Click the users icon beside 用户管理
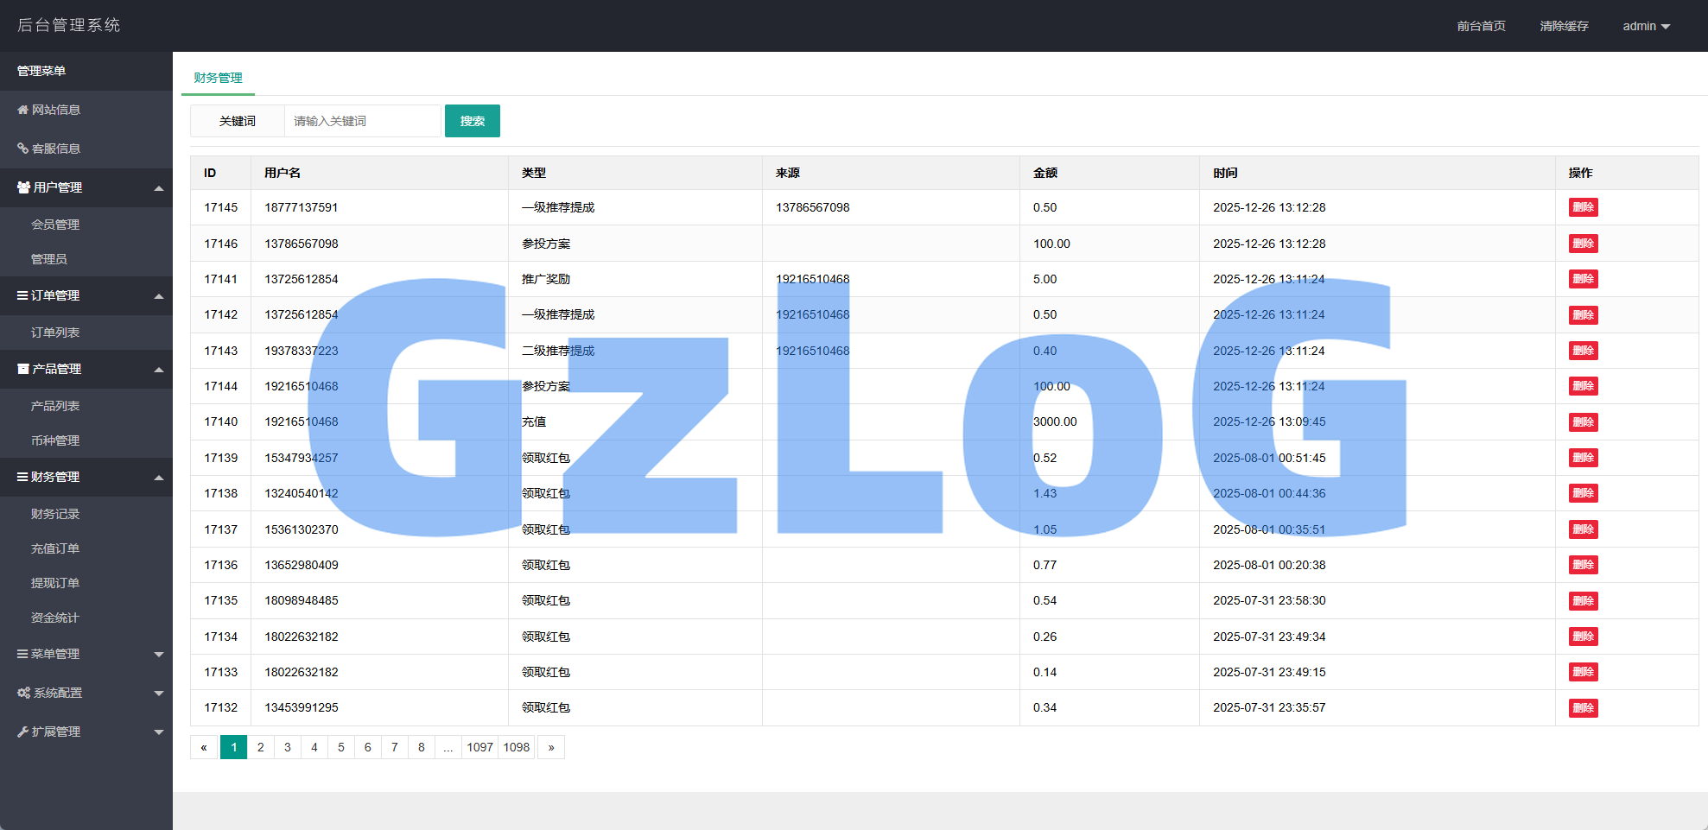1708x830 pixels. [x=23, y=187]
